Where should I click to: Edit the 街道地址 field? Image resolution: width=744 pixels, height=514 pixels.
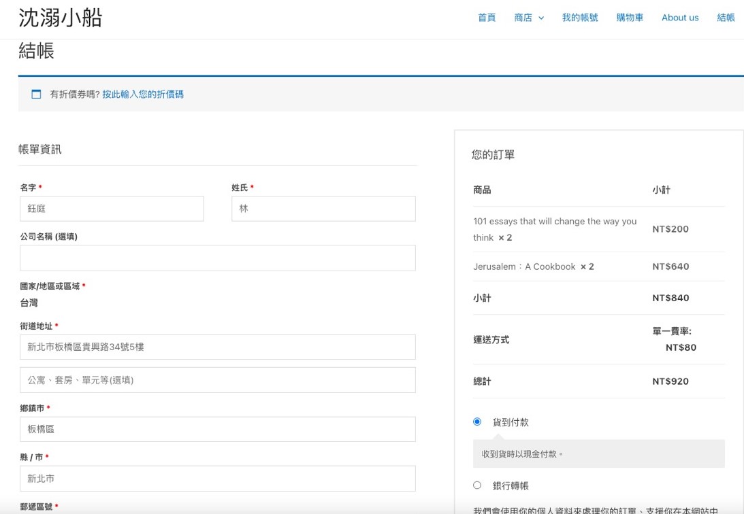click(x=217, y=347)
